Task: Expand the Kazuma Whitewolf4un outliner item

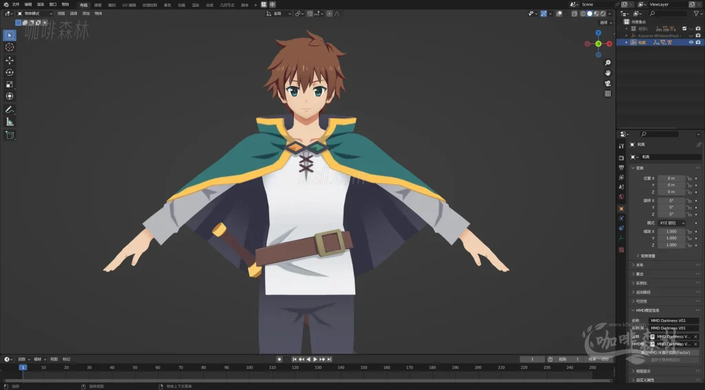Action: point(627,36)
